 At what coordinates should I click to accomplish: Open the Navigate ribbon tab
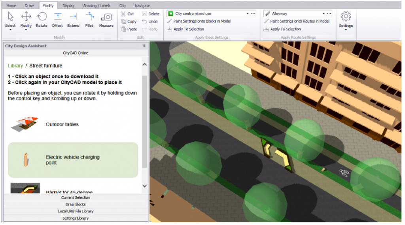pyautogui.click(x=142, y=6)
